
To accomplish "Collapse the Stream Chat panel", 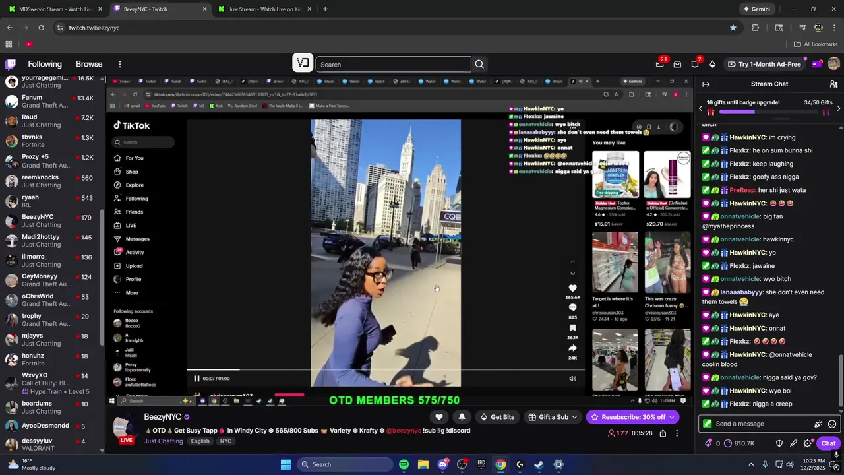I will tap(706, 84).
